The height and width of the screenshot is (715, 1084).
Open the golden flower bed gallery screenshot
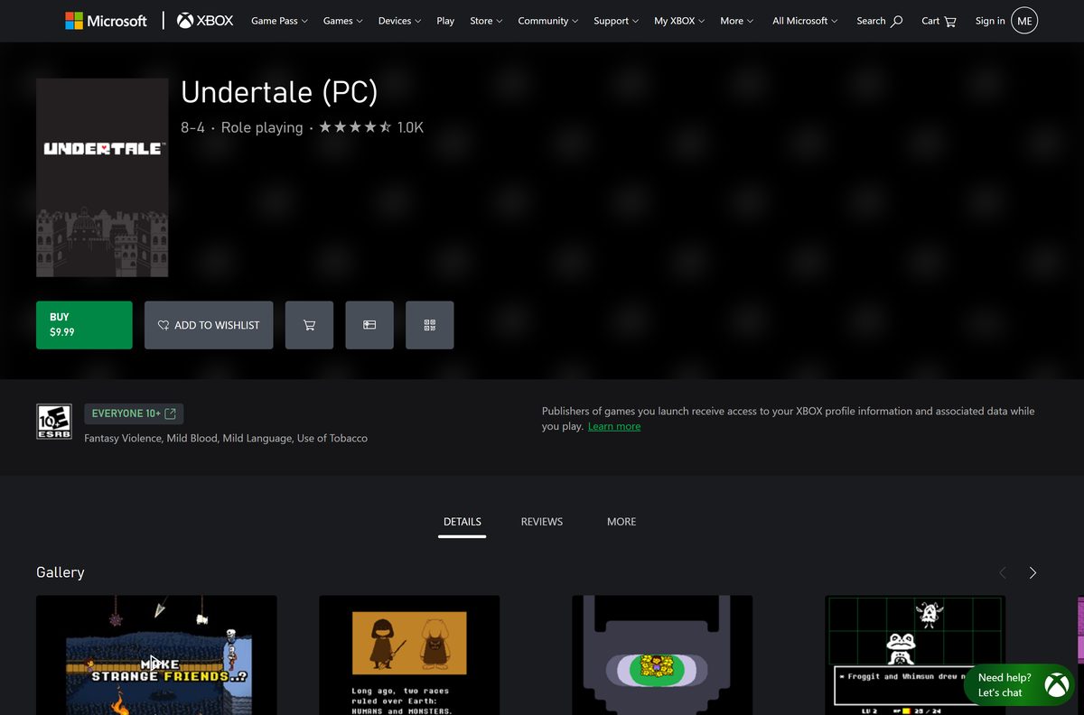pyautogui.click(x=662, y=655)
